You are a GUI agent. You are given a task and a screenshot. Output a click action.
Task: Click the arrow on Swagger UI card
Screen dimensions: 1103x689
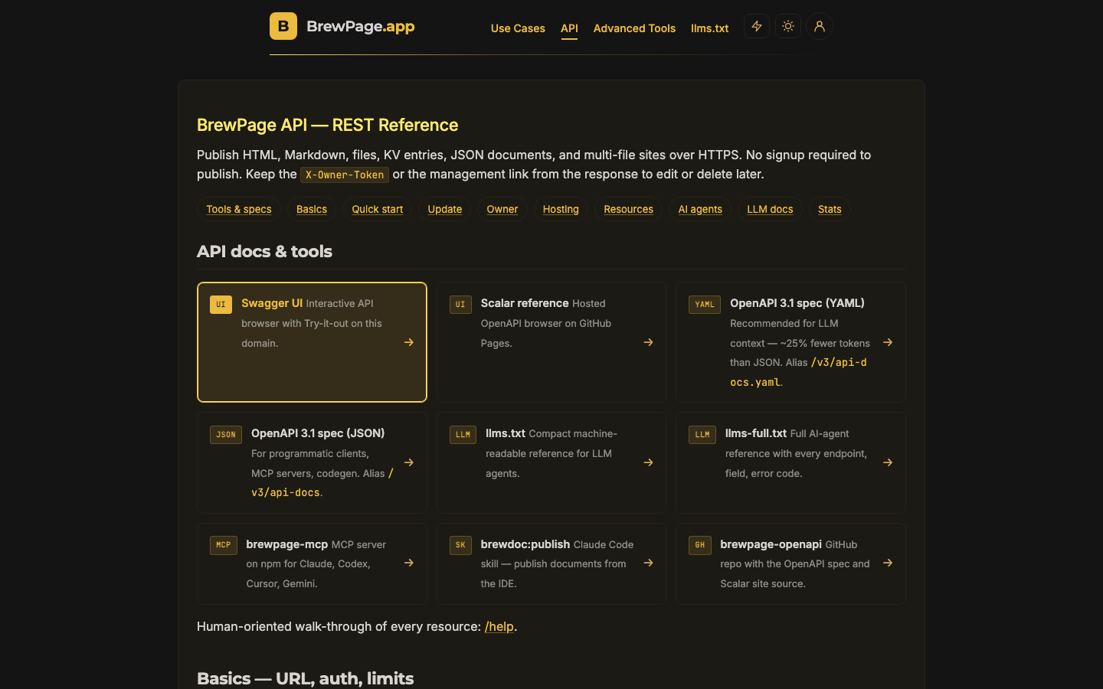[x=409, y=342]
